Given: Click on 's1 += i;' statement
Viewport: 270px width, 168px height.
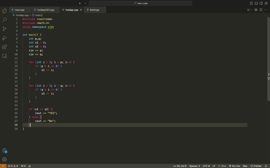Looking at the screenshot, I should coord(48,70).
